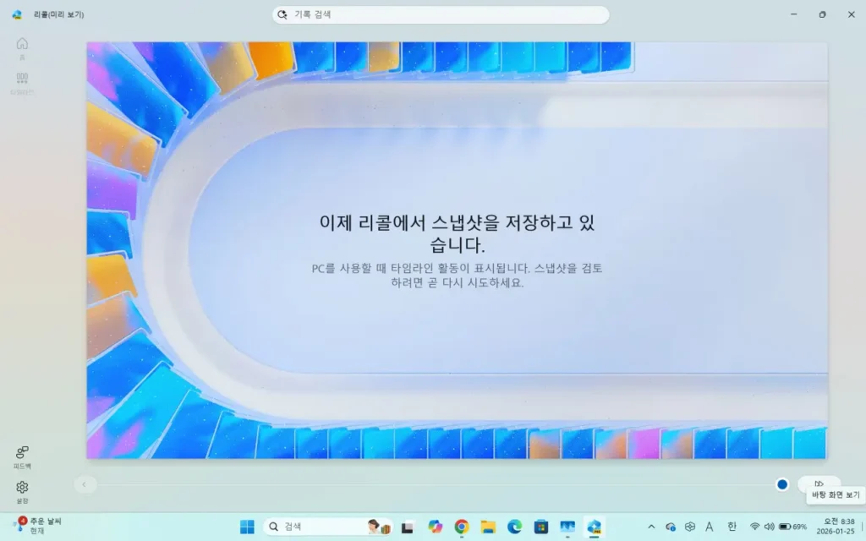Screen dimensions: 866x541
Task: Click the Recall search box (기록 검색)
Action: tap(440, 15)
